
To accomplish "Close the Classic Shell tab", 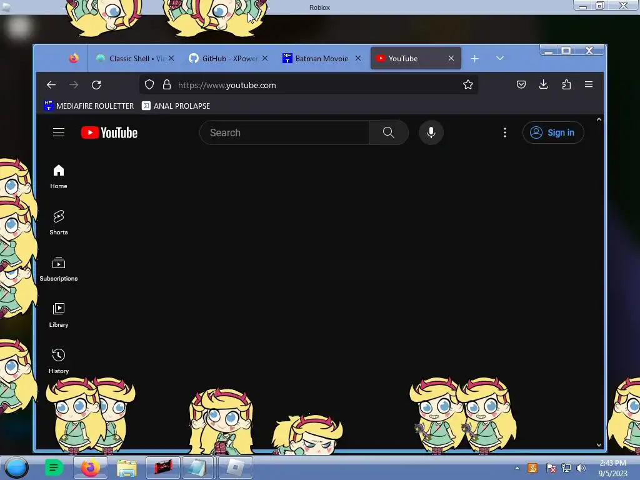I will (x=171, y=58).
